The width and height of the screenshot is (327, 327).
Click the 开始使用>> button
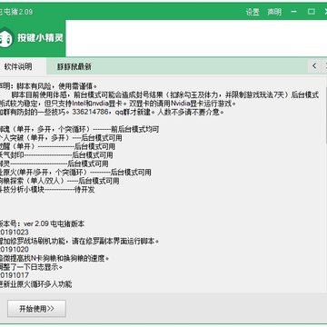click(x=36, y=309)
